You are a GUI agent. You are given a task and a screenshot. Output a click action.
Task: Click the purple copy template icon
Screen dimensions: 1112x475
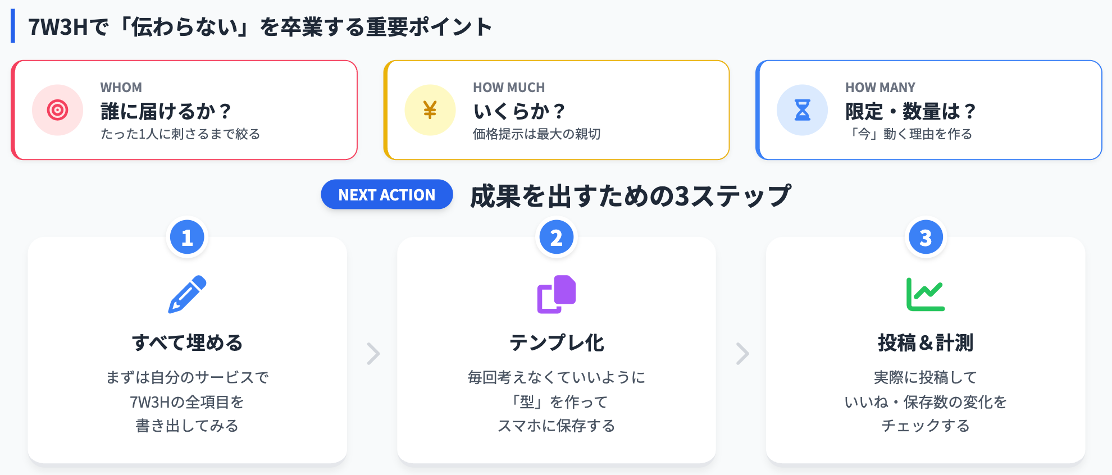(556, 294)
